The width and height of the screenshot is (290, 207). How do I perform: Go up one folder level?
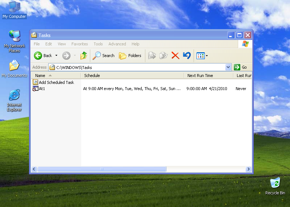pyautogui.click(x=84, y=56)
